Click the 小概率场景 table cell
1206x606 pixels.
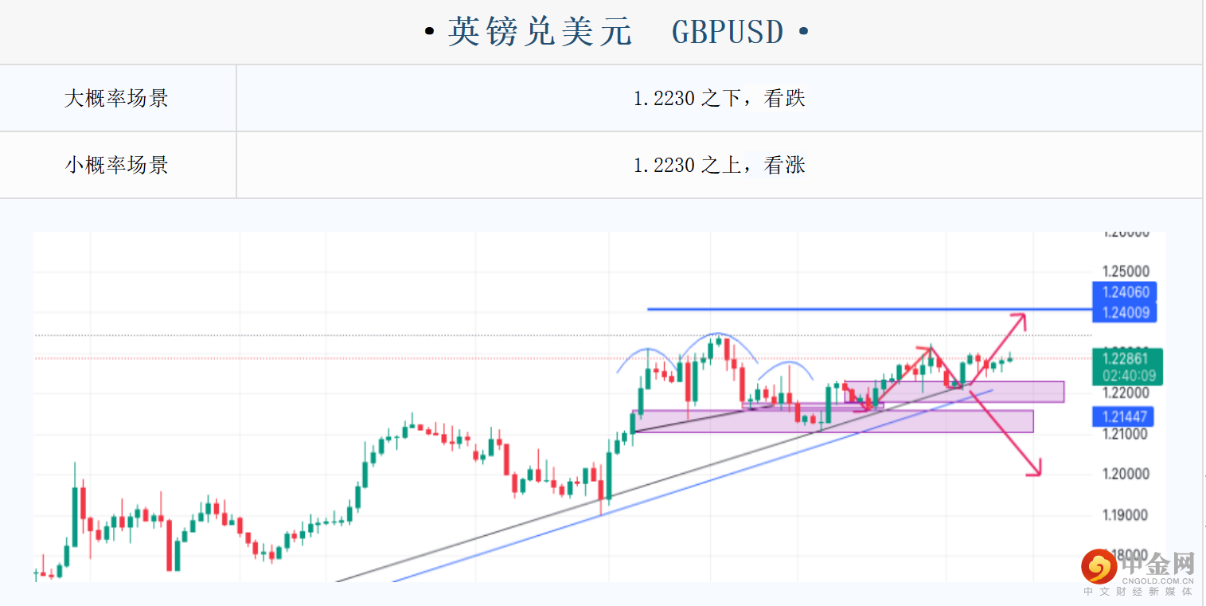point(117,165)
